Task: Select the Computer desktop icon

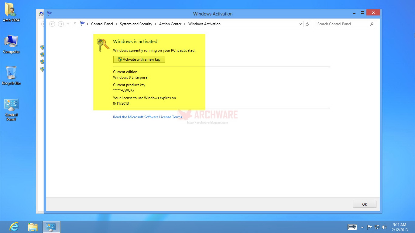Action: (11, 44)
